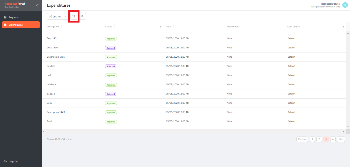Click Rejected badge in dasdasd row
The image size is (350, 167).
point(111,66)
